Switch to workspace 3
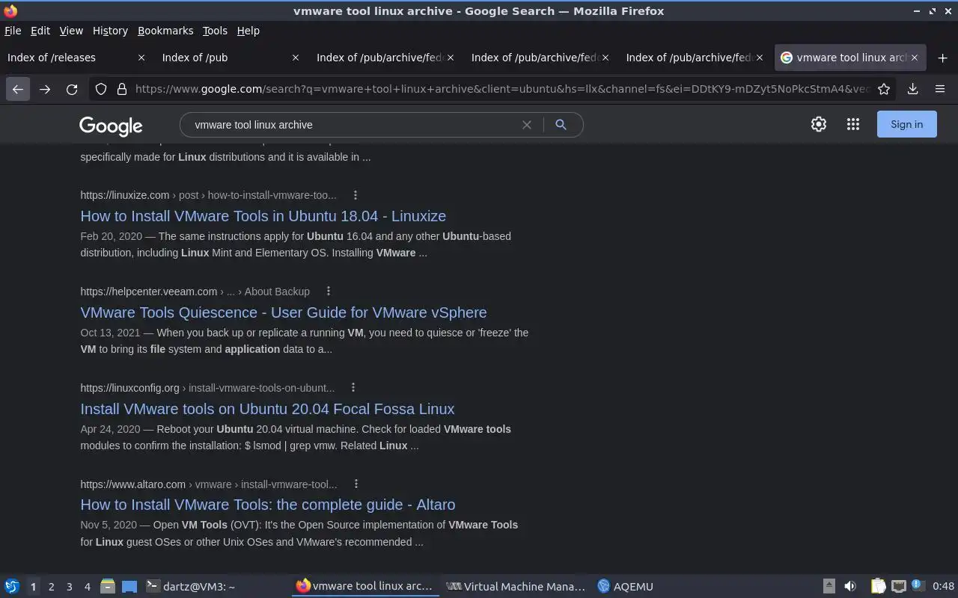 point(69,586)
